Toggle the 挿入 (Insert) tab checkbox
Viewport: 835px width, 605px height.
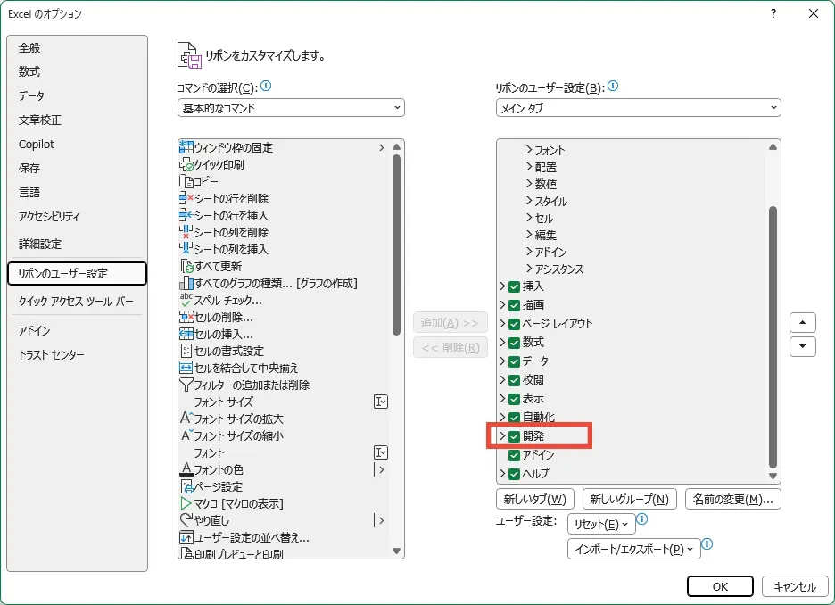pos(514,286)
